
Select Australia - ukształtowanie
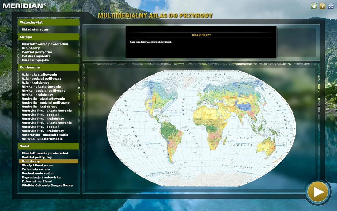pos(44,99)
